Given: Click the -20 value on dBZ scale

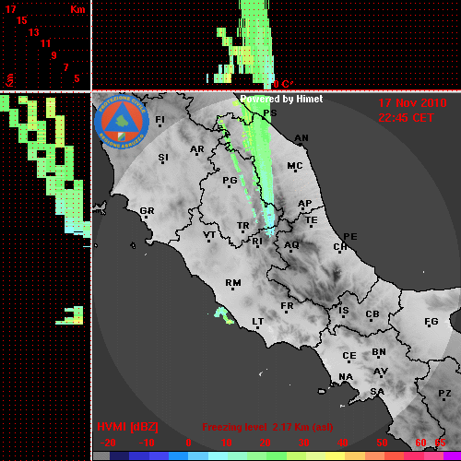Looking at the screenshot, I should coord(108,443).
